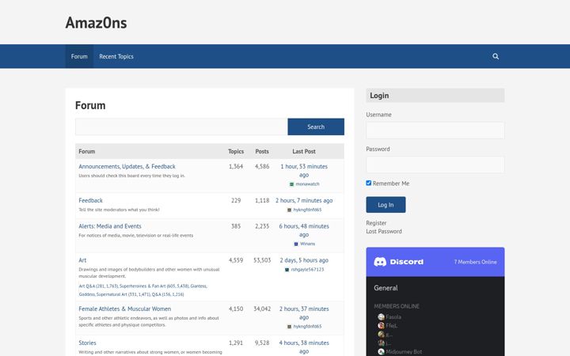Image resolution: width=570 pixels, height=356 pixels.
Task: Open the Art forum
Action: click(x=82, y=260)
